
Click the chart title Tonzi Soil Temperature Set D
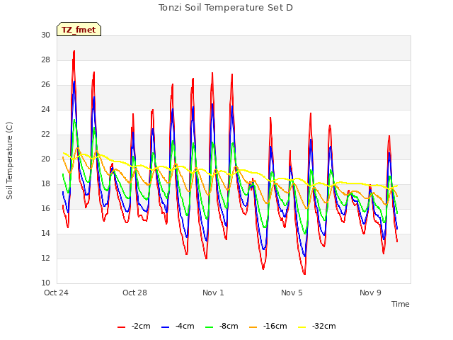(x=226, y=8)
